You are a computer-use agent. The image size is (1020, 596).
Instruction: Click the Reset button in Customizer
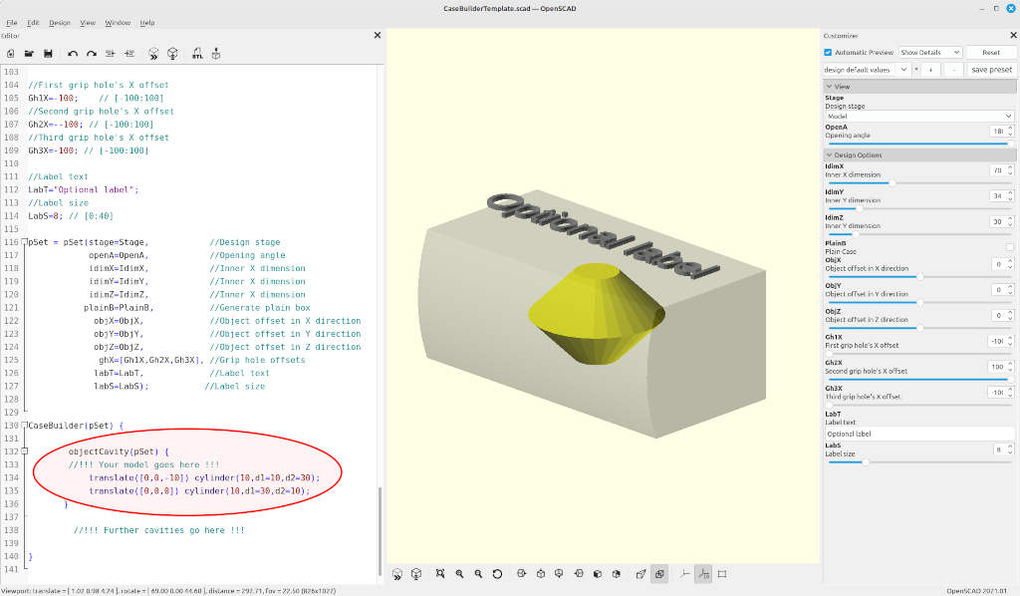(991, 52)
